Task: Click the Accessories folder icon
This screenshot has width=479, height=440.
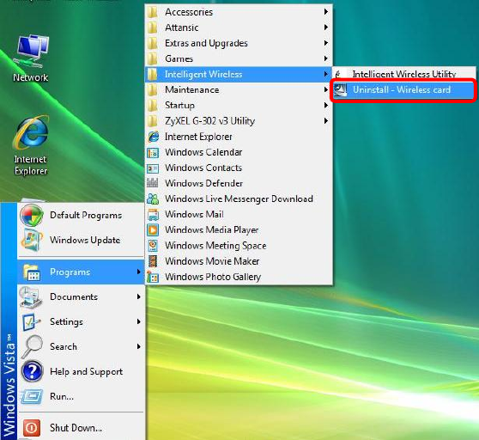Action: click(x=152, y=12)
